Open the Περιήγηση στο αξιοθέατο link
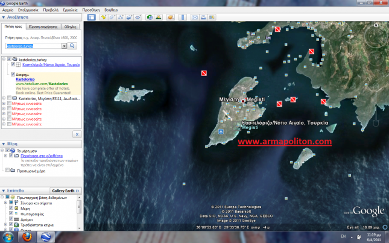 pos(42,156)
